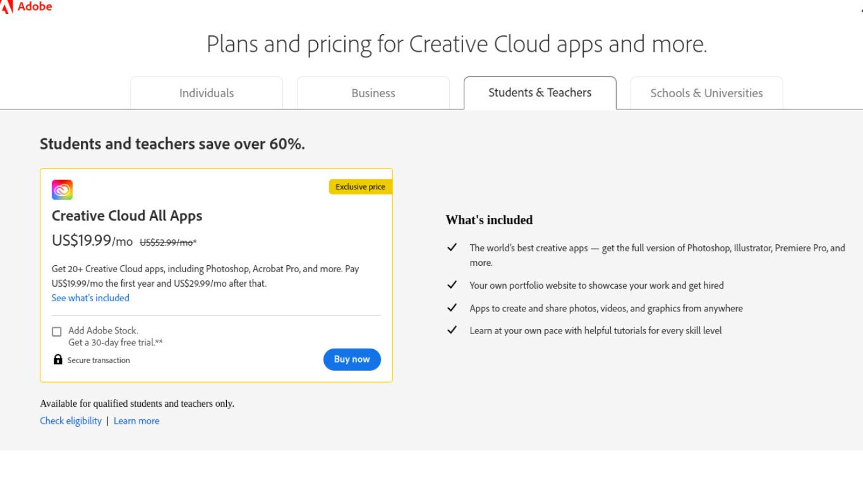Select the Students & Teachers tab
This screenshot has width=863, height=485.
540,93
